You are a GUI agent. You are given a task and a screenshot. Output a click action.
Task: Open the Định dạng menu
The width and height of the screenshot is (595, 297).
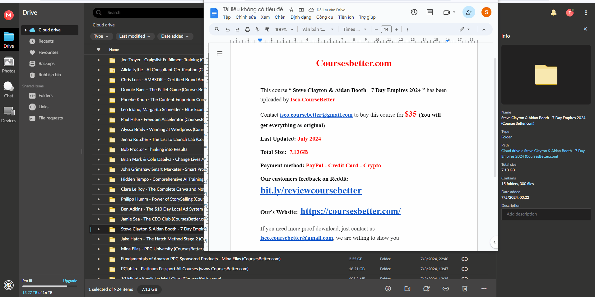point(301,17)
